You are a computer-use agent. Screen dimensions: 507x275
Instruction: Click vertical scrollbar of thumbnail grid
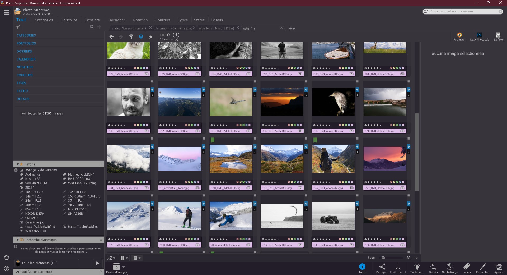point(417,152)
